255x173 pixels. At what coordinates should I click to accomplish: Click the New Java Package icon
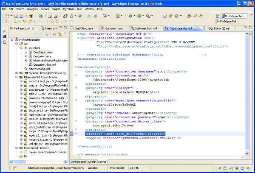[x=171, y=16]
